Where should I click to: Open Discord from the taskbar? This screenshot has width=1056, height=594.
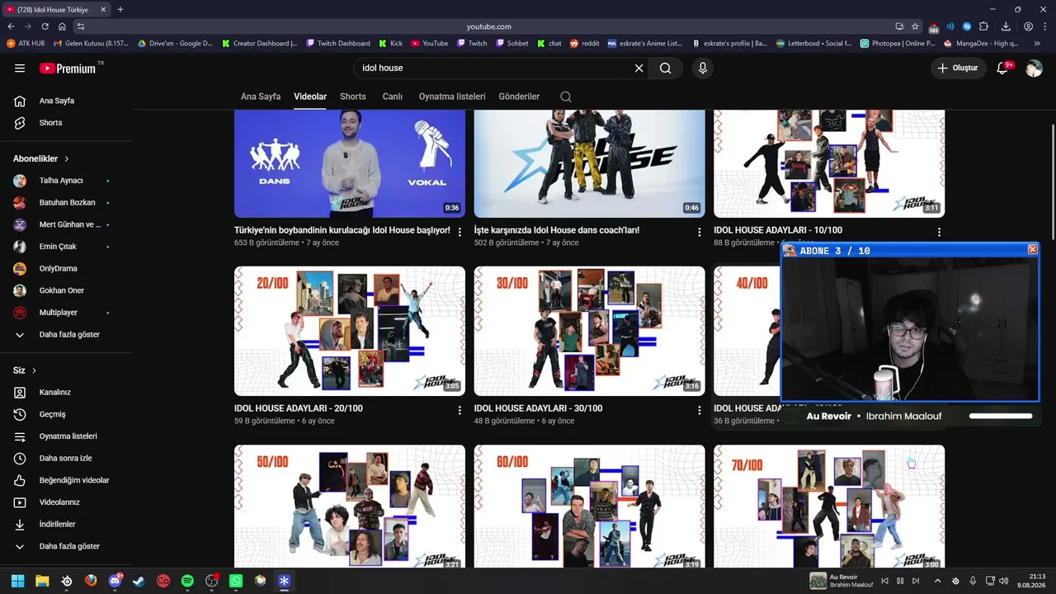click(x=115, y=581)
